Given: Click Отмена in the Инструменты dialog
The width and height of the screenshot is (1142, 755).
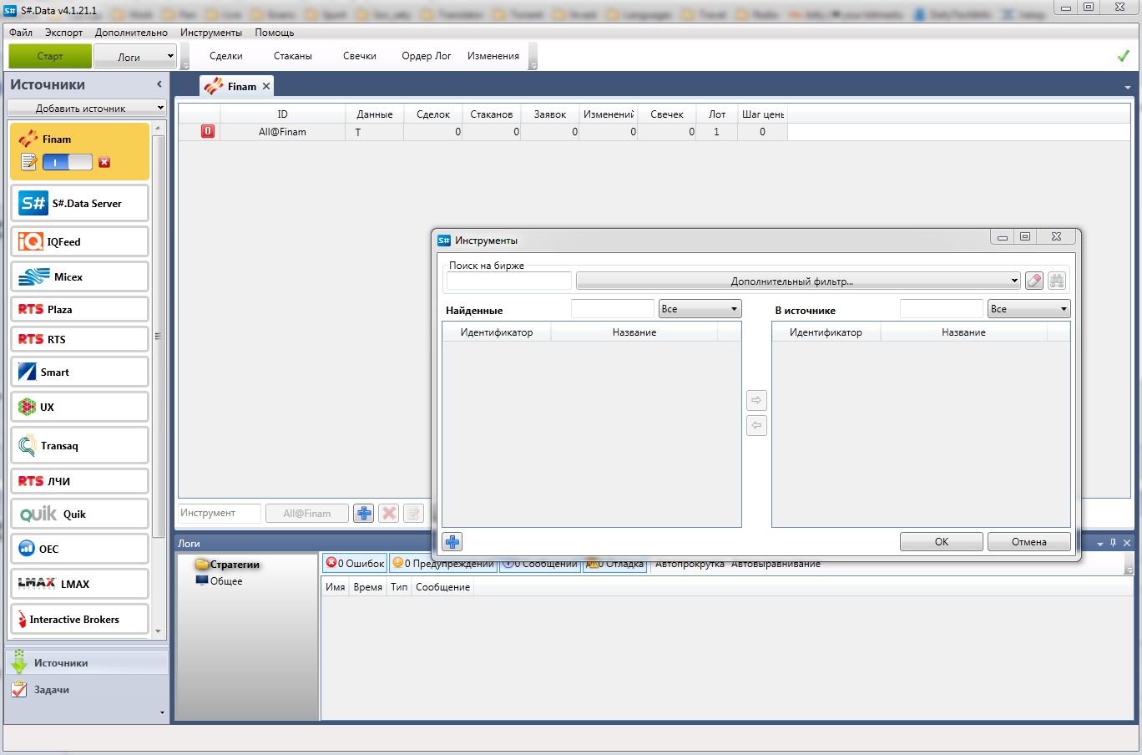Looking at the screenshot, I should [x=1028, y=541].
